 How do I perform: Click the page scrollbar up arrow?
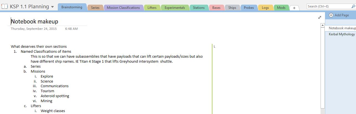tap(322, 25)
